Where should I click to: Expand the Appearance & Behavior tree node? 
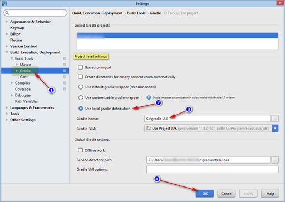point(7,22)
